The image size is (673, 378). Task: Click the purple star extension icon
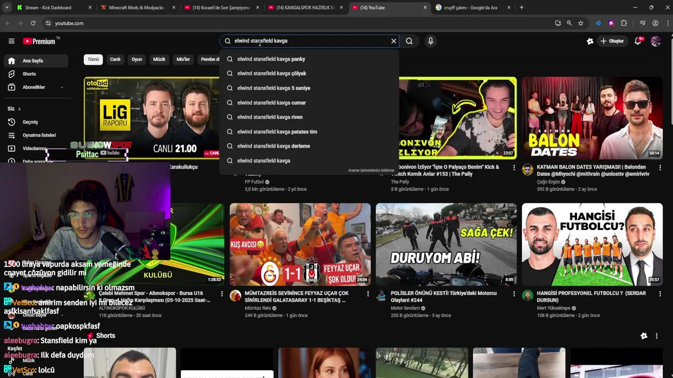611,23
